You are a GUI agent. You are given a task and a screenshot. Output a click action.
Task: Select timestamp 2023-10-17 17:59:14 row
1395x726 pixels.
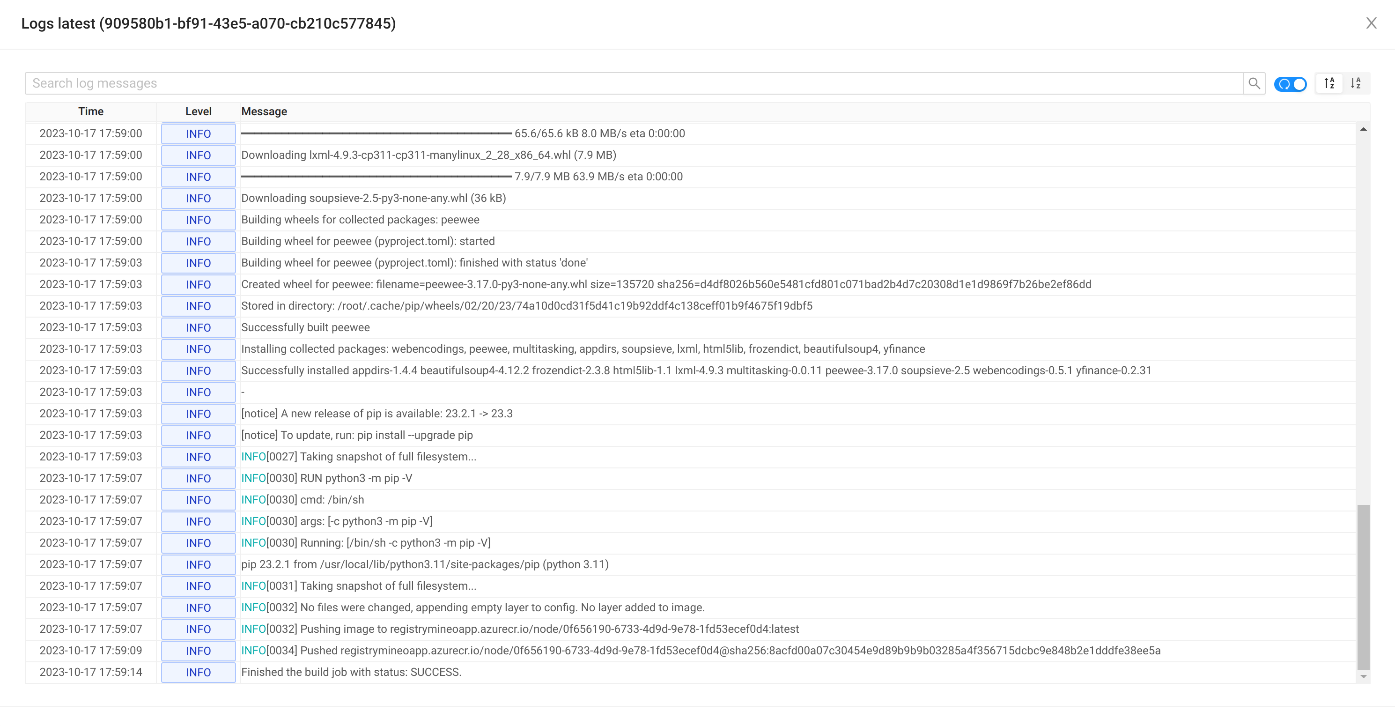pos(90,672)
